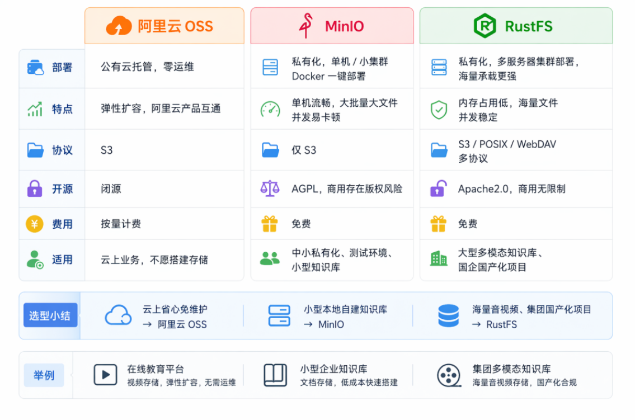Click the green user icon beside 适用
635x420 pixels.
[x=35, y=259]
